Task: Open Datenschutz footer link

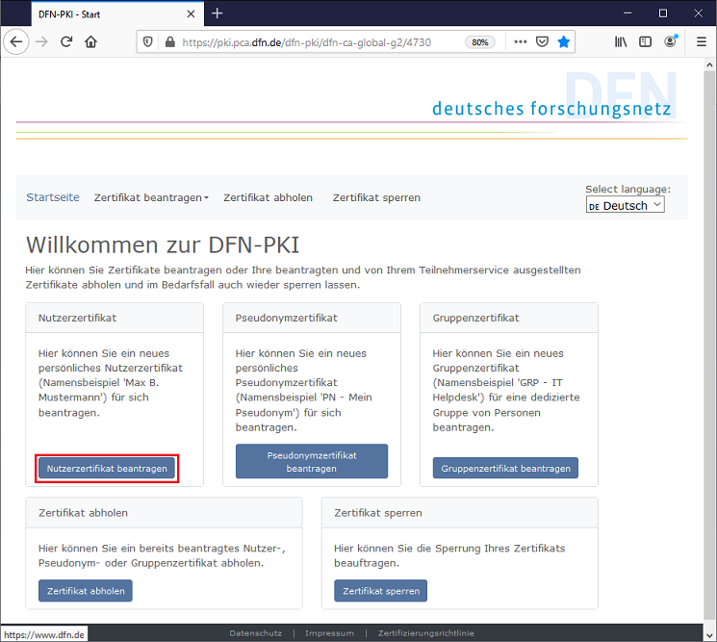Action: tap(256, 633)
